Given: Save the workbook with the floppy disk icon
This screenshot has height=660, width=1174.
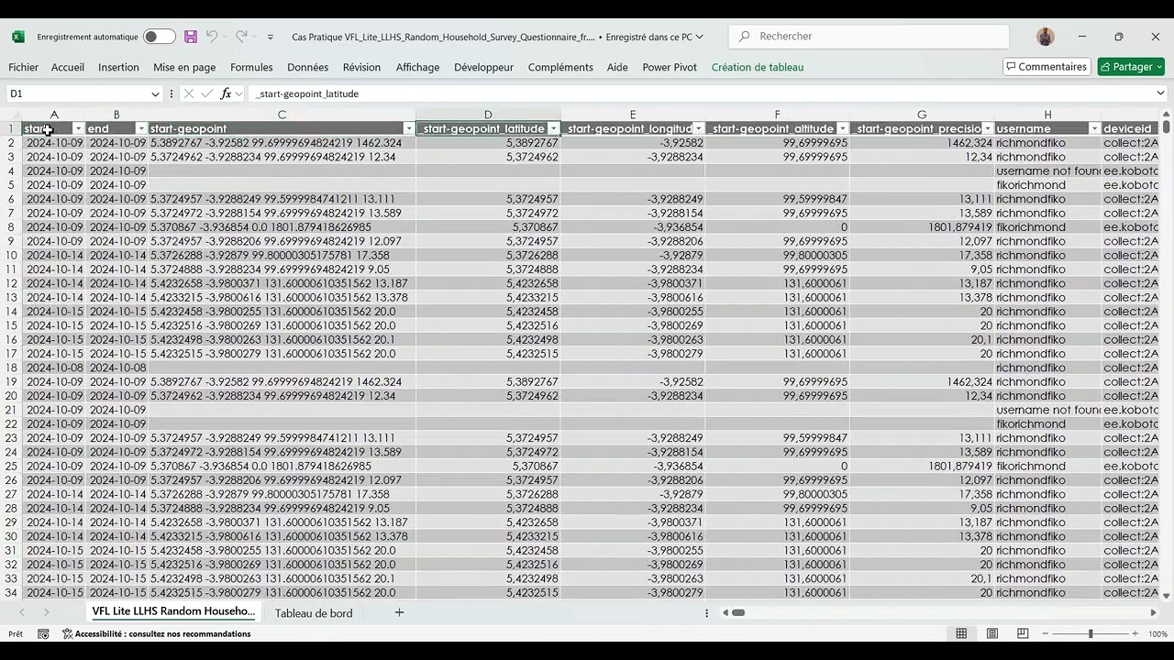Looking at the screenshot, I should point(191,37).
